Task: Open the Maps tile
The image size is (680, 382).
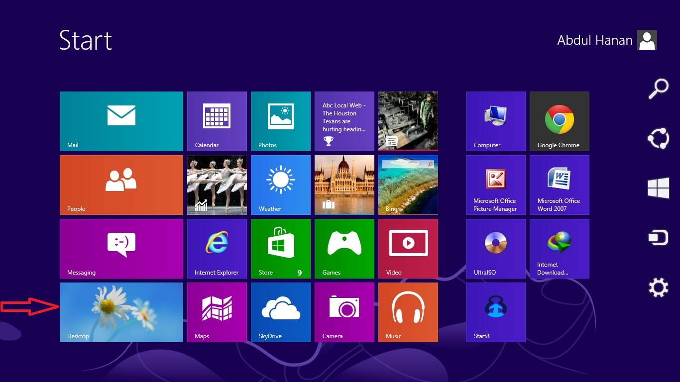Action: 217,312
